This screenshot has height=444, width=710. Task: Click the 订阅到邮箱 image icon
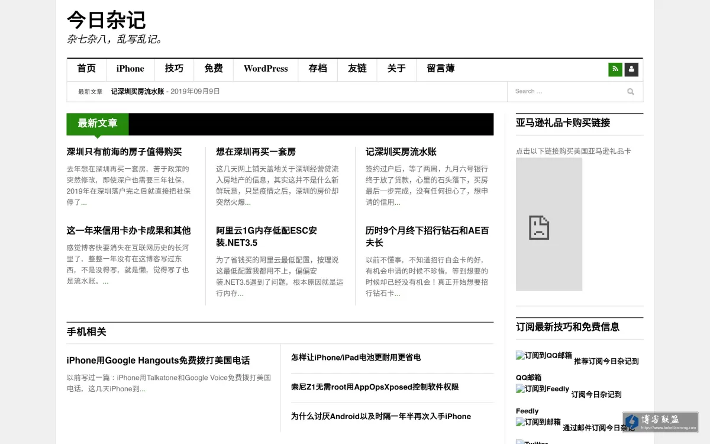538,422
